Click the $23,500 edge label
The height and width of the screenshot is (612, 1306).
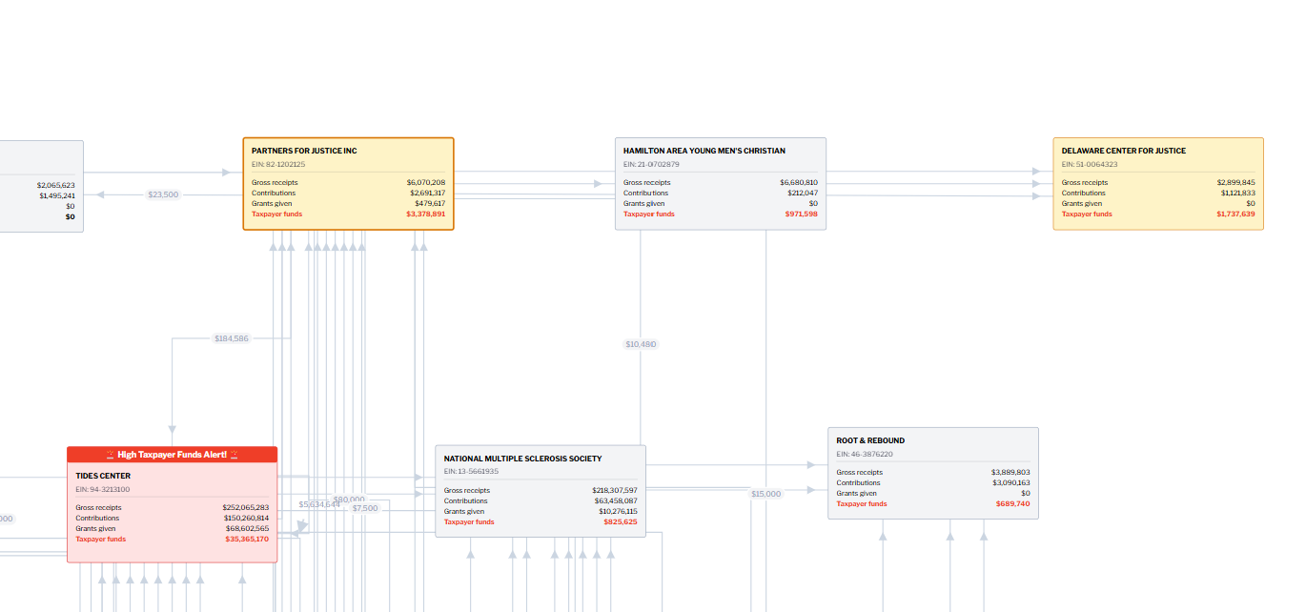tap(163, 194)
